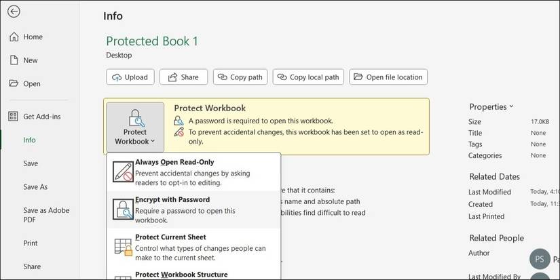
Task: Open Get Add-ins from sidebar
Action: [42, 117]
